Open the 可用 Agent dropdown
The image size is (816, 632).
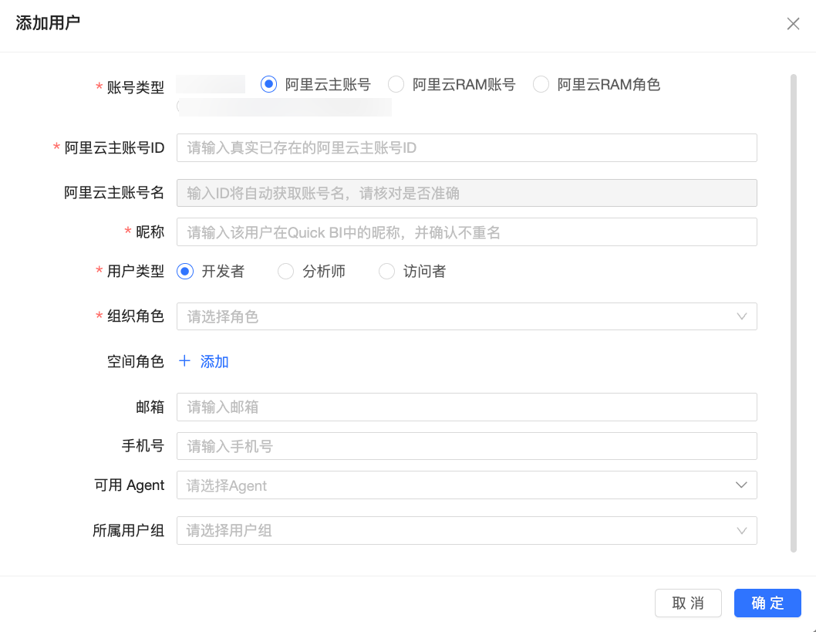(x=467, y=485)
